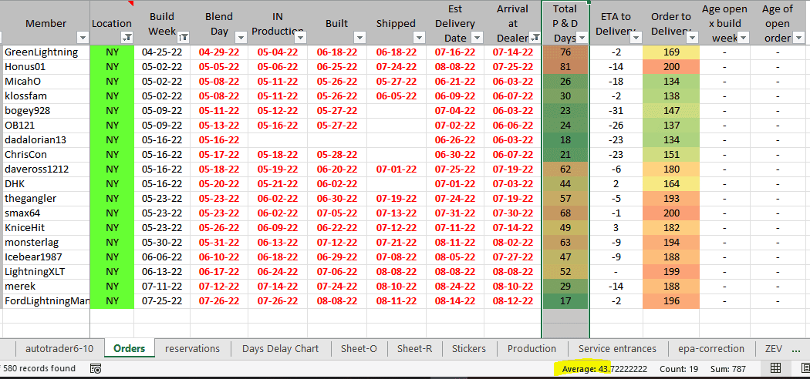The height and width of the screenshot is (379, 810).
Task: Open the active filter button on Location column
Action: (x=127, y=37)
